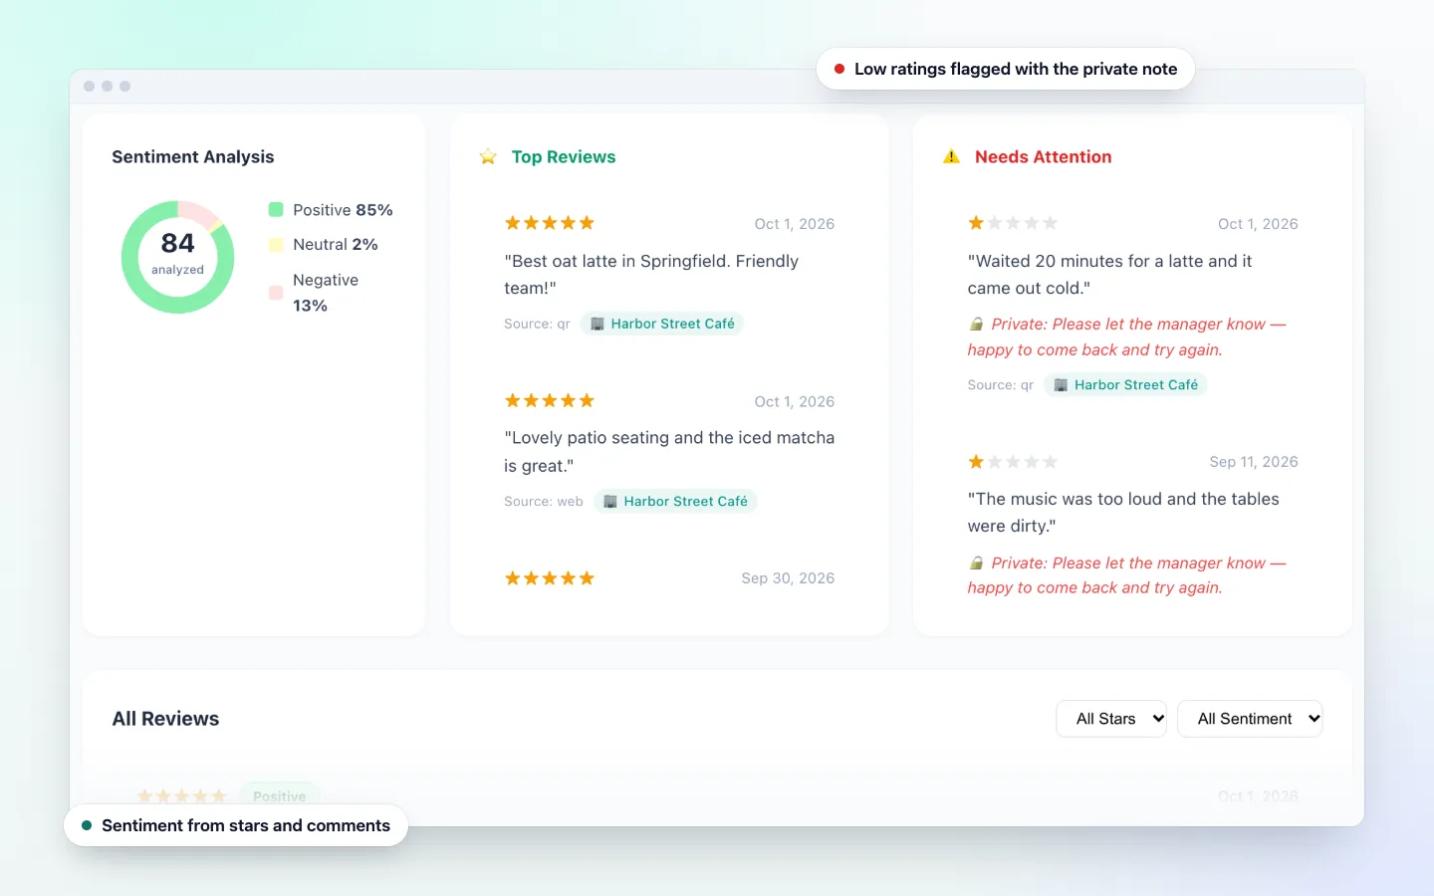
Task: Click "Source: qr" on the oat latte review
Action: pos(537,324)
